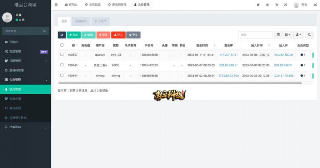This screenshot has width=320, height=168.
Task: Switch to the 普通会员 tab
Action: click(x=81, y=21)
